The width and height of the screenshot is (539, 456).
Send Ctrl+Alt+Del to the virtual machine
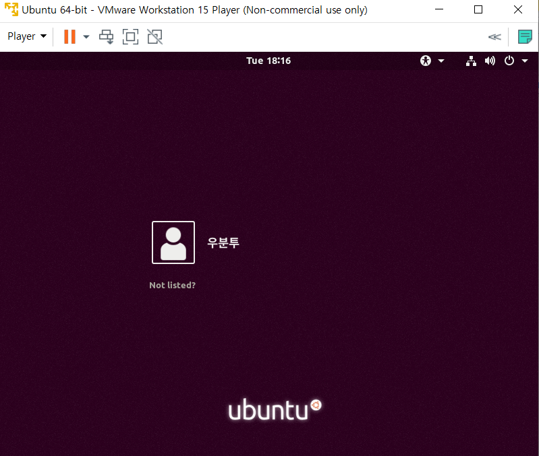106,37
